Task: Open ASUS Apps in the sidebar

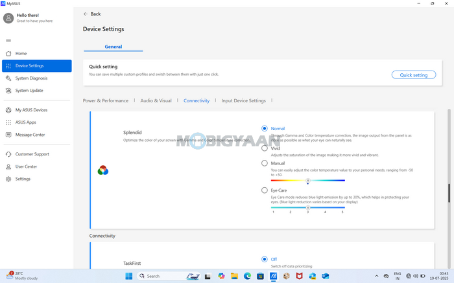Action: pyautogui.click(x=37, y=122)
